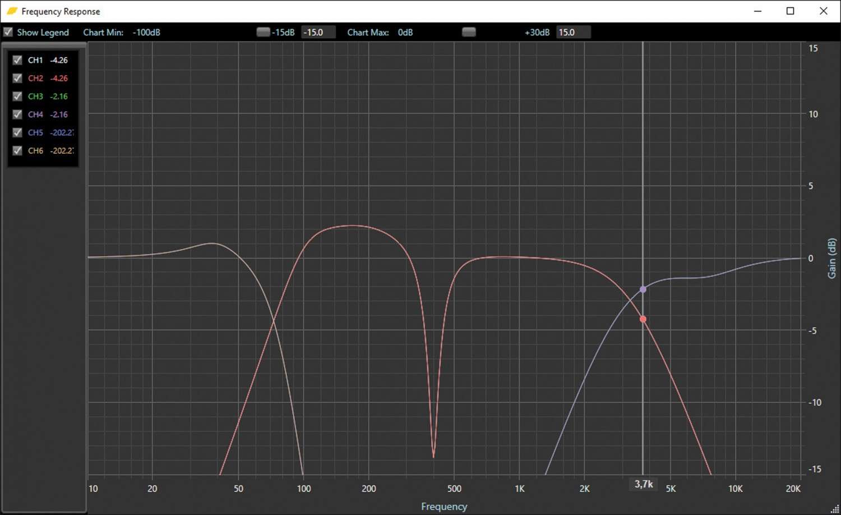This screenshot has width=841, height=515.
Task: Click the Chart Max value field showing 15.0
Action: pos(574,32)
